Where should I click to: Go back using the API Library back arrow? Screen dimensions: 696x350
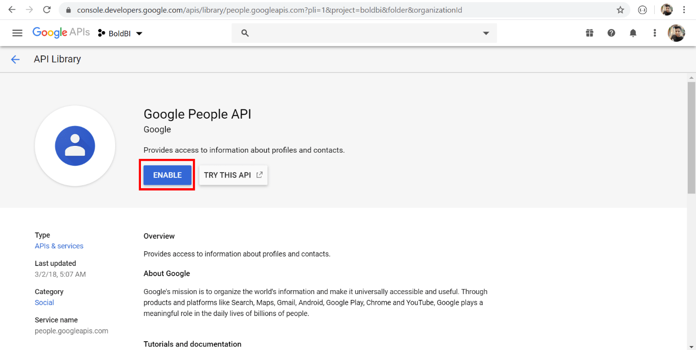[x=15, y=59]
